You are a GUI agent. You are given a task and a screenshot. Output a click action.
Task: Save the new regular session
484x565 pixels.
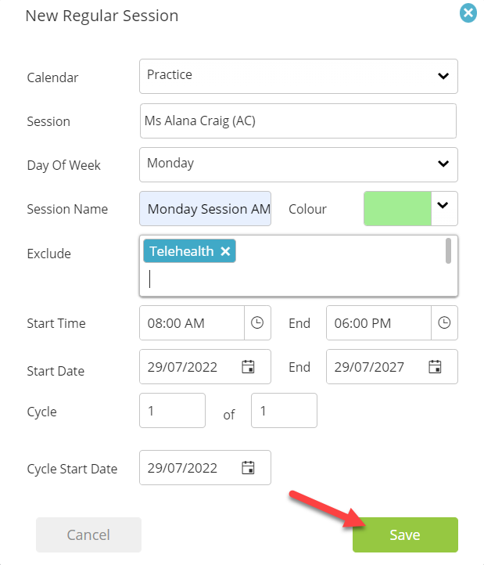[405, 534]
